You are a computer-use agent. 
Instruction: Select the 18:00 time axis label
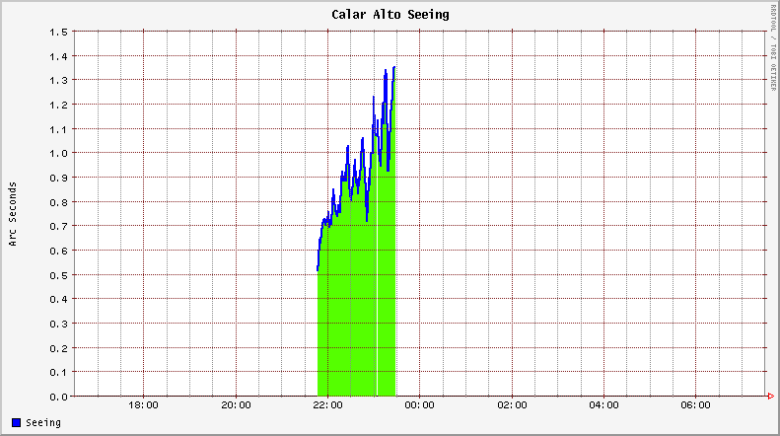pyautogui.click(x=144, y=405)
